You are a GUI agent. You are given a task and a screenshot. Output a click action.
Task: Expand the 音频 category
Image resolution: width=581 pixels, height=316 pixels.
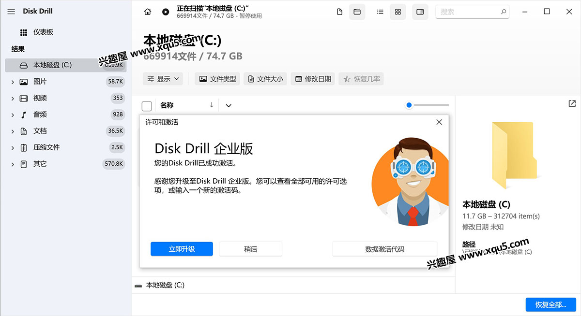(12, 115)
